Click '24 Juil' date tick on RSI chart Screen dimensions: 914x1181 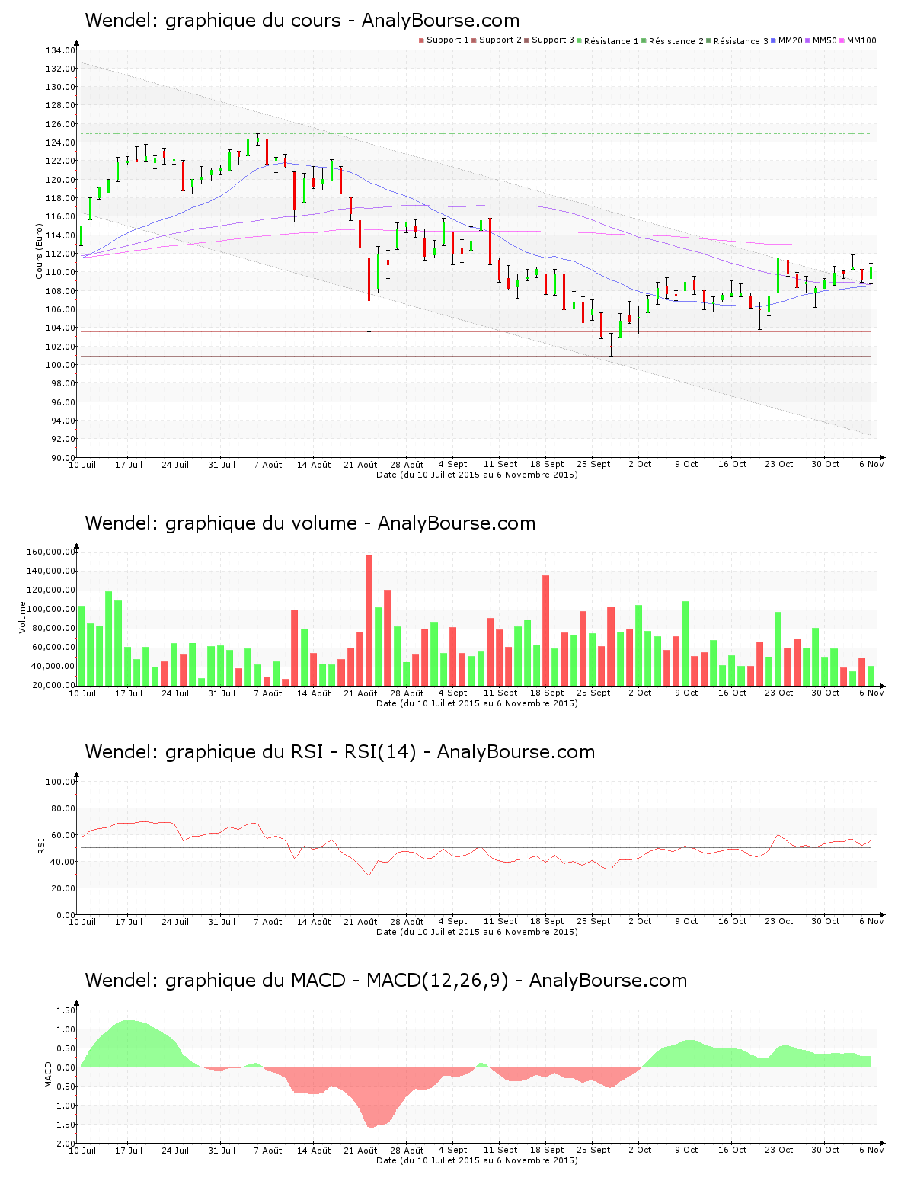click(175, 921)
